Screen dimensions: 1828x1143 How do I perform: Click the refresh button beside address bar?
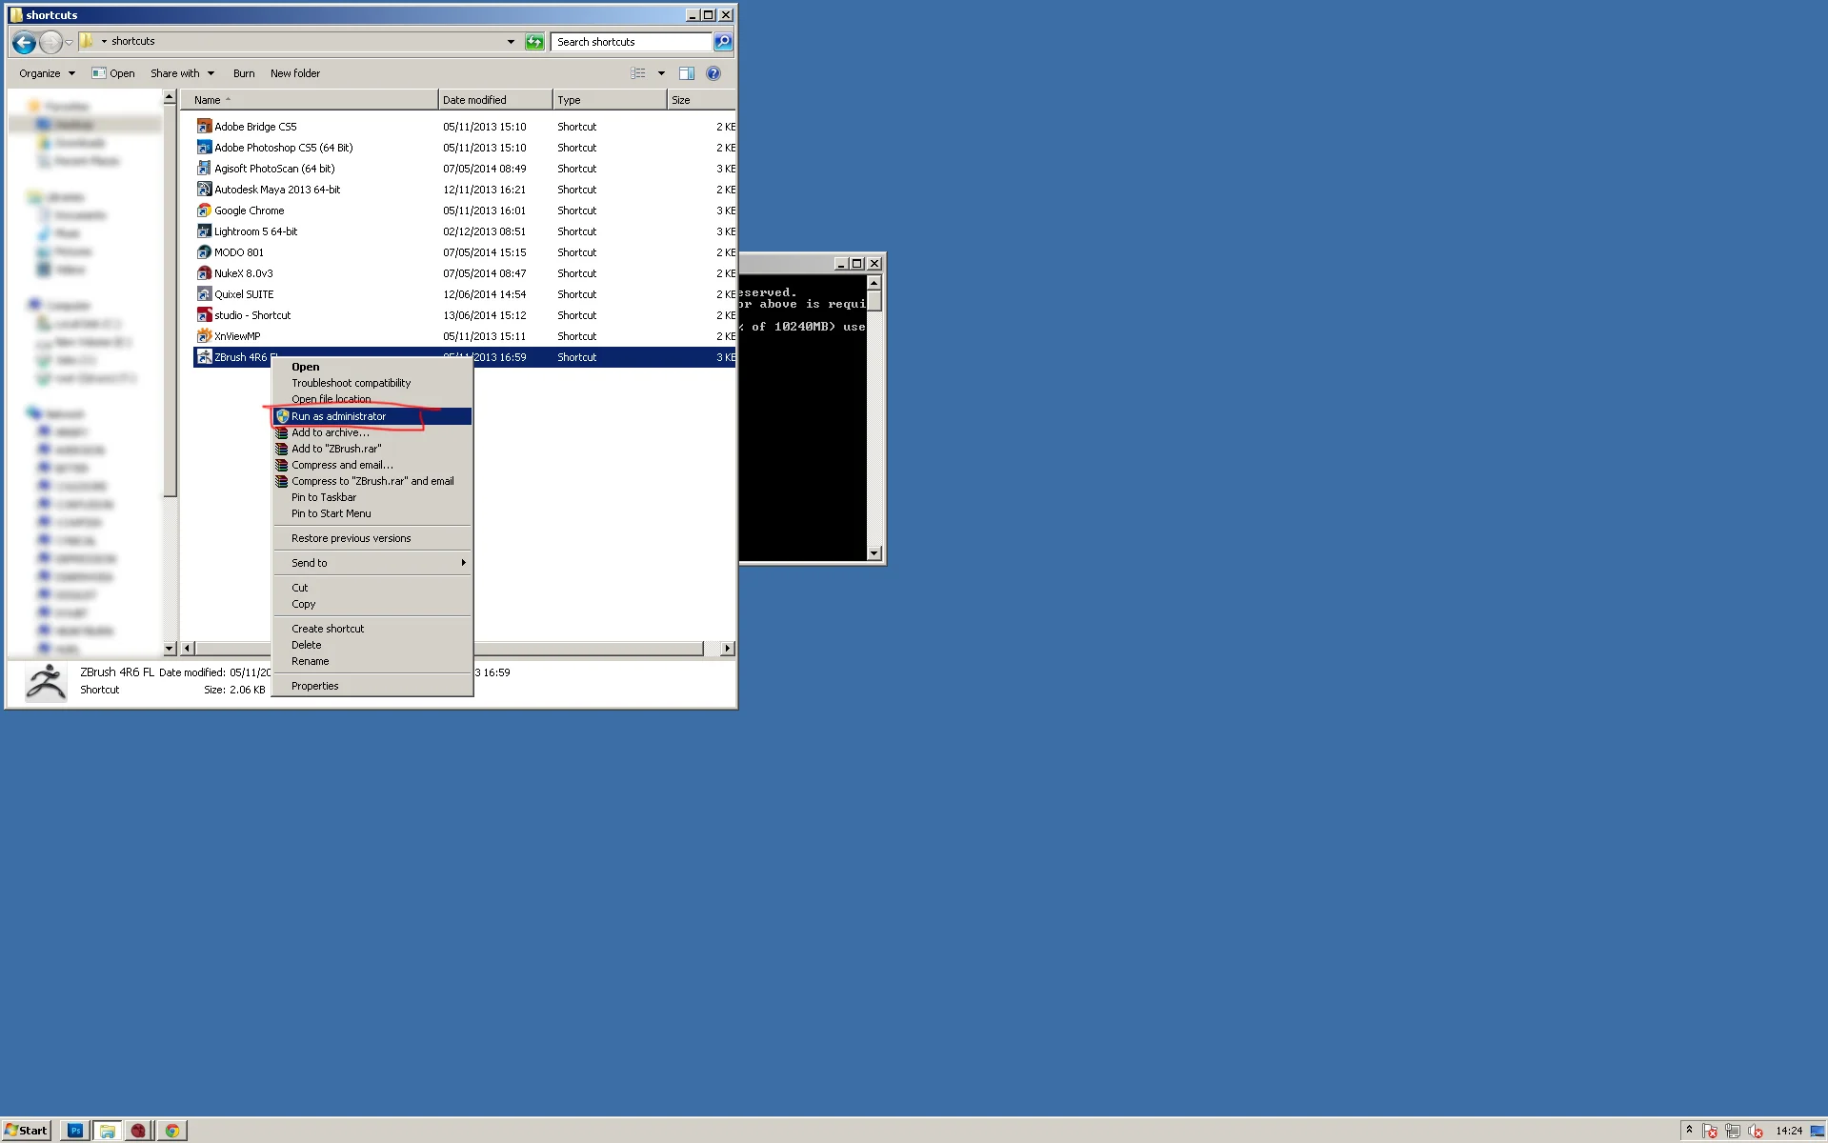[534, 41]
